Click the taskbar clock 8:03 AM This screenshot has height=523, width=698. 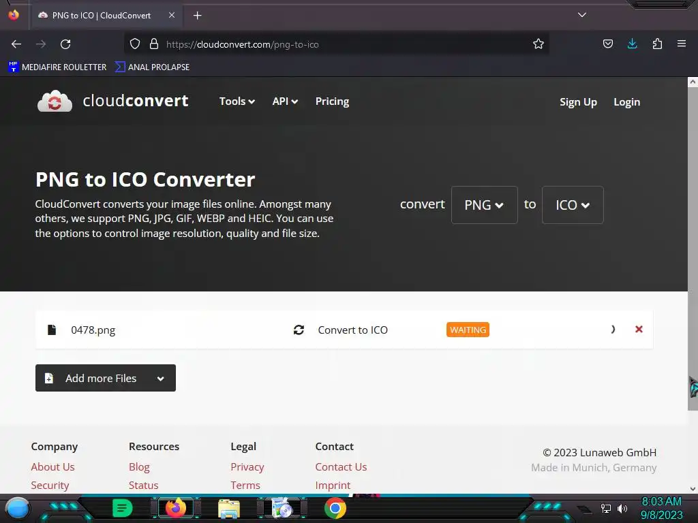(x=661, y=501)
